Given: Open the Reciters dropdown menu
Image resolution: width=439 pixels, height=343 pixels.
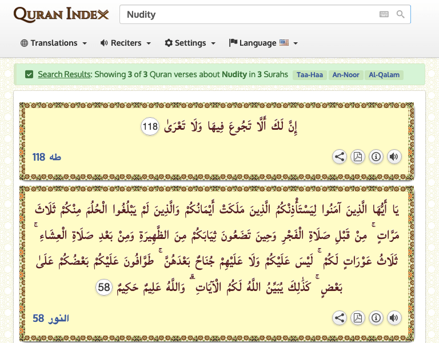Looking at the screenshot, I should tap(125, 43).
